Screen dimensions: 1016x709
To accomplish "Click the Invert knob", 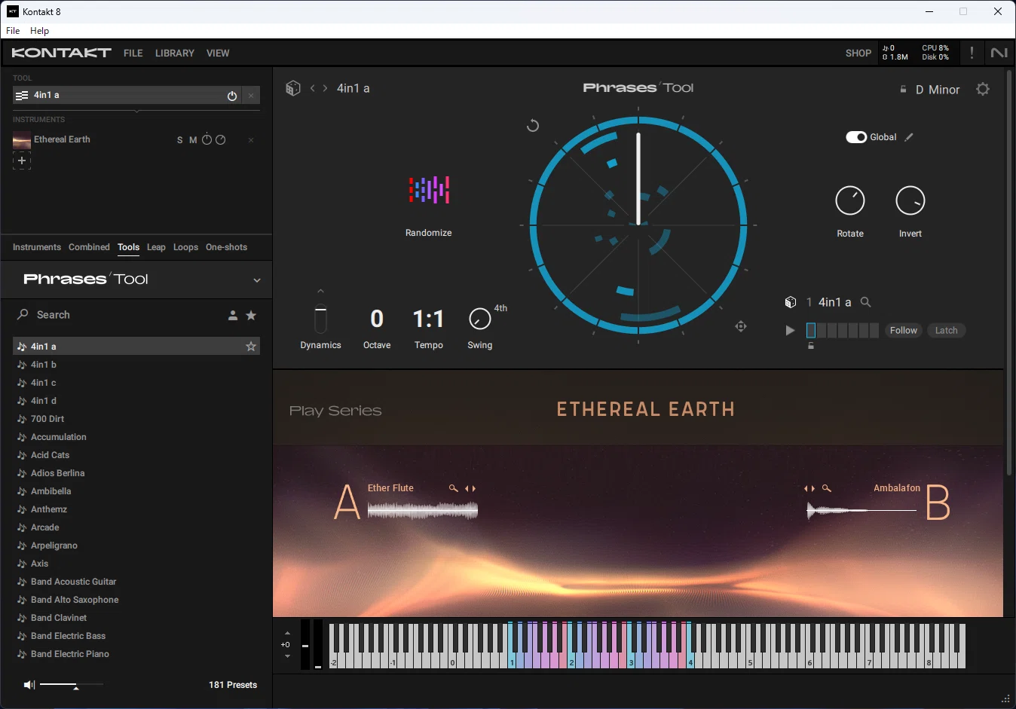I will [910, 200].
